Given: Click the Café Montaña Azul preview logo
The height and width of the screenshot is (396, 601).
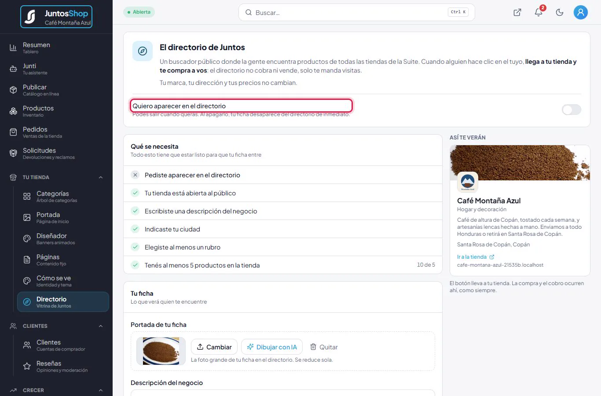Looking at the screenshot, I should pyautogui.click(x=468, y=182).
